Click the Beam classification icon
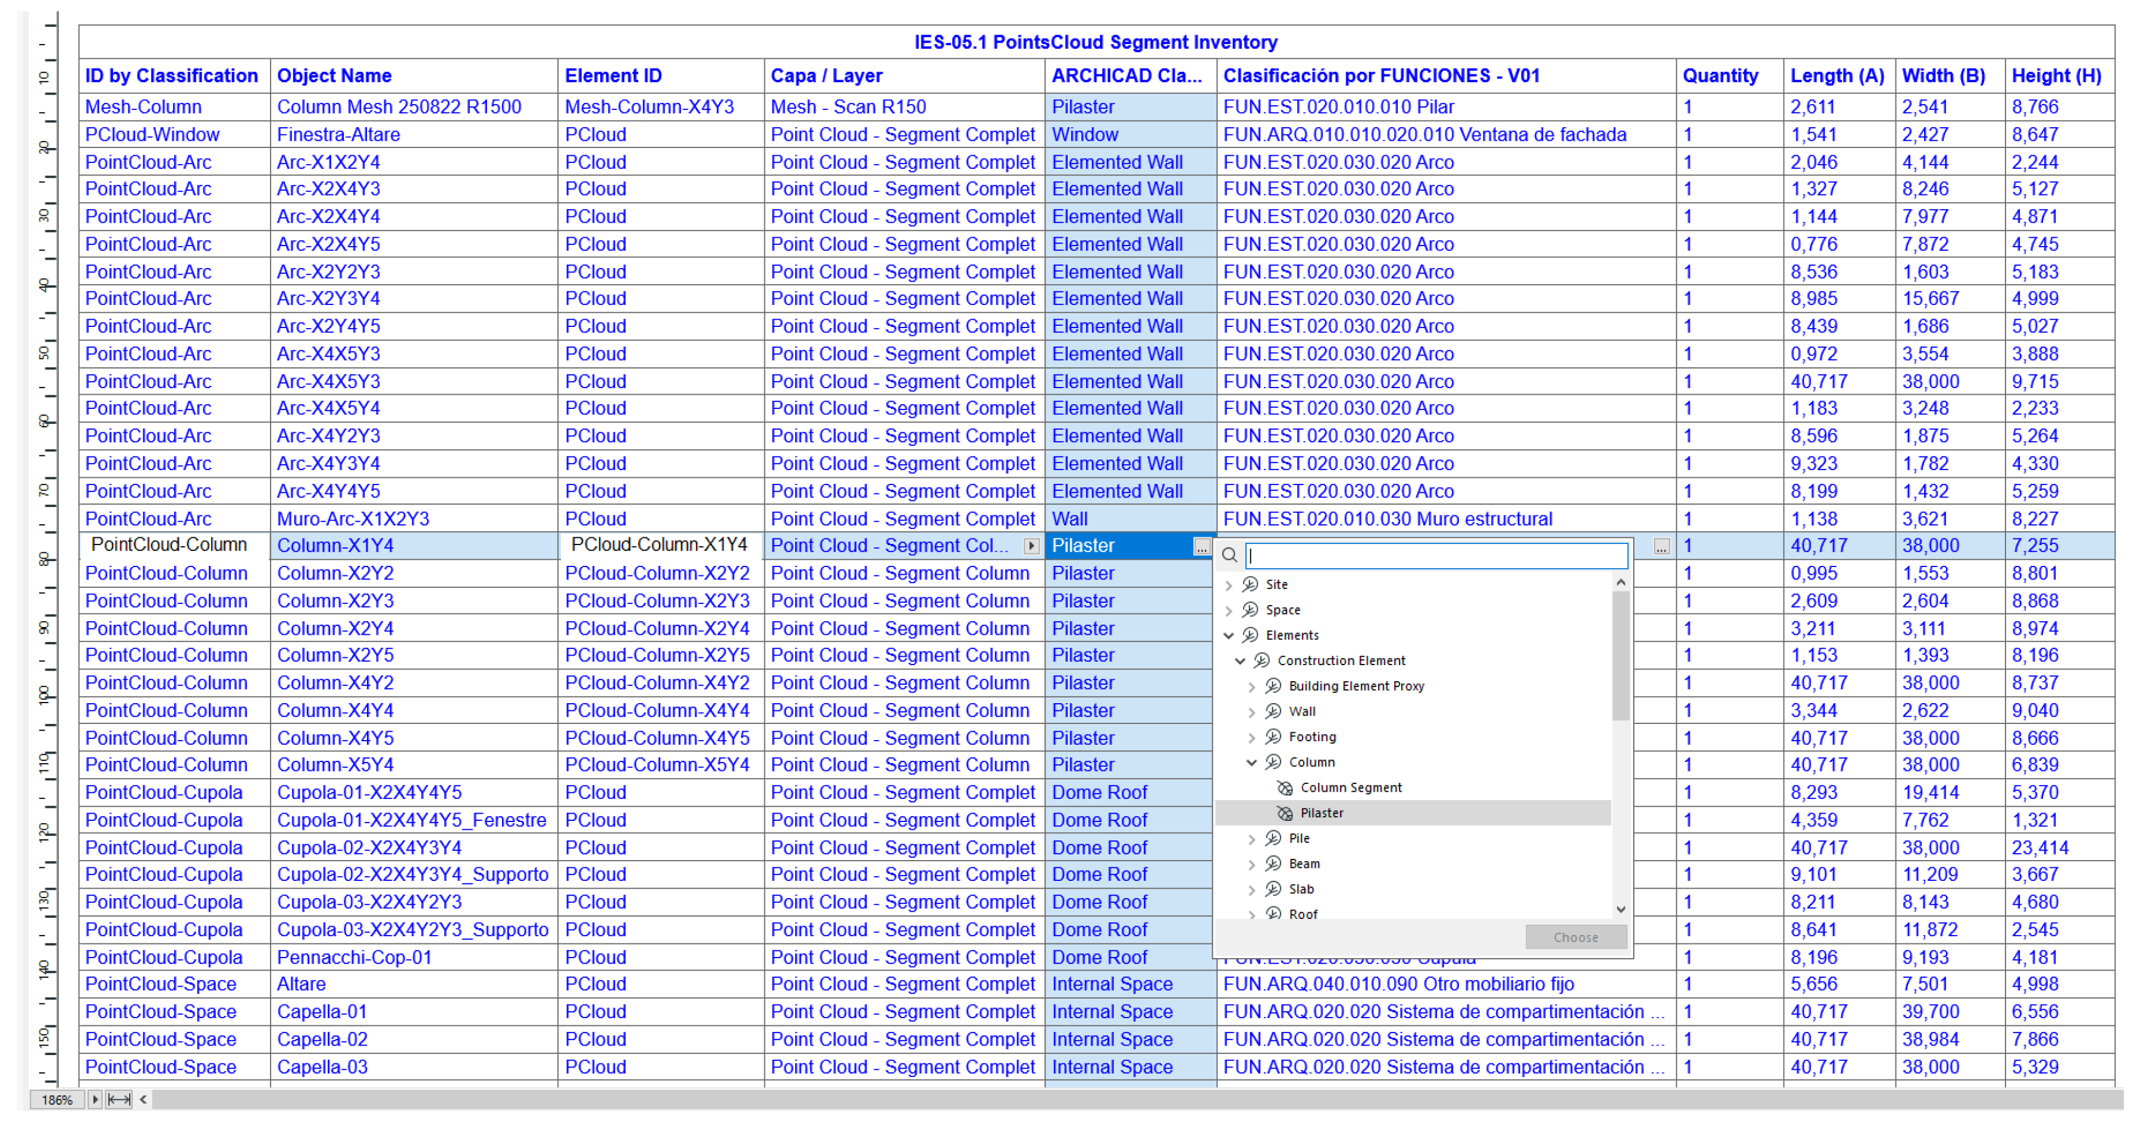This screenshot has width=2134, height=1124. pos(1273,864)
